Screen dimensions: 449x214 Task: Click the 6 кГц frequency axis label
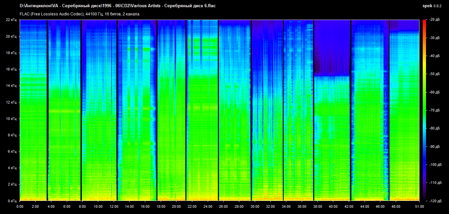point(12,151)
